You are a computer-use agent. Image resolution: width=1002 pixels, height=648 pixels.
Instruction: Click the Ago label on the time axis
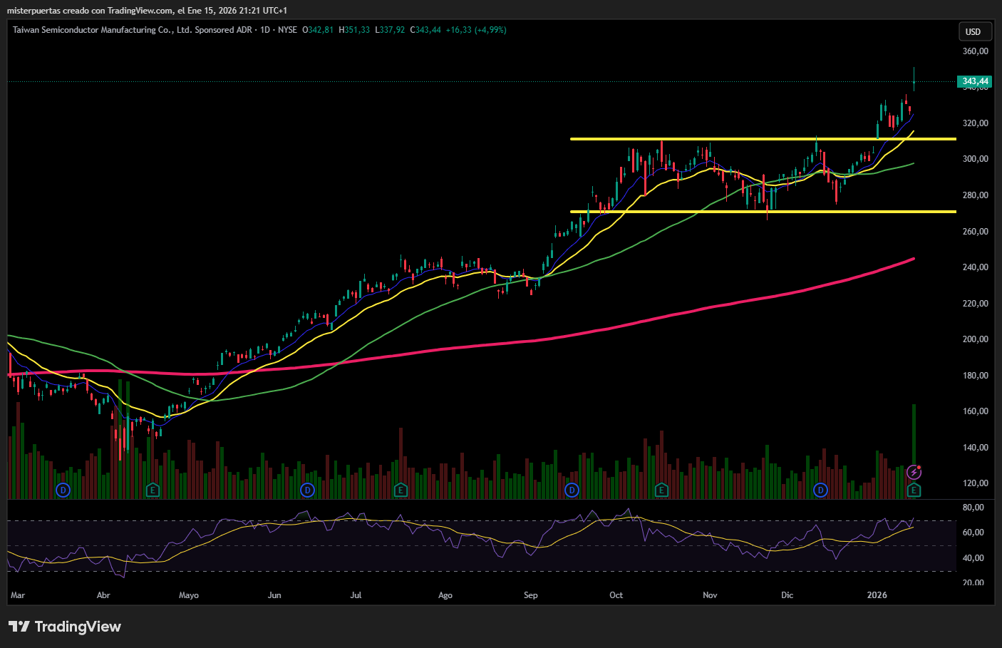pyautogui.click(x=445, y=595)
